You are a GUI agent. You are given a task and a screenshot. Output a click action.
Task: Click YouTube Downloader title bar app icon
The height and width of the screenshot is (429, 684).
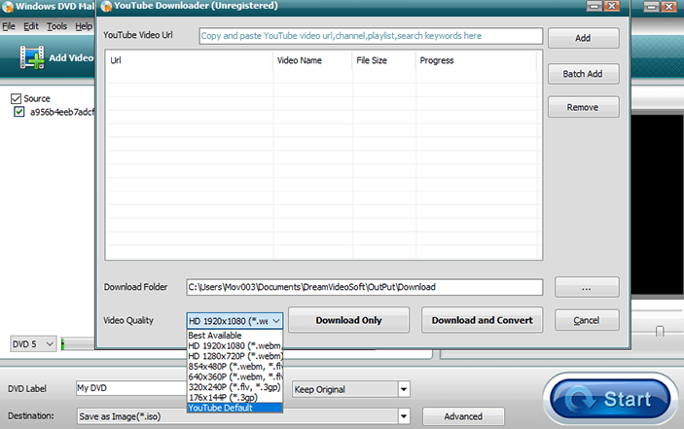106,6
